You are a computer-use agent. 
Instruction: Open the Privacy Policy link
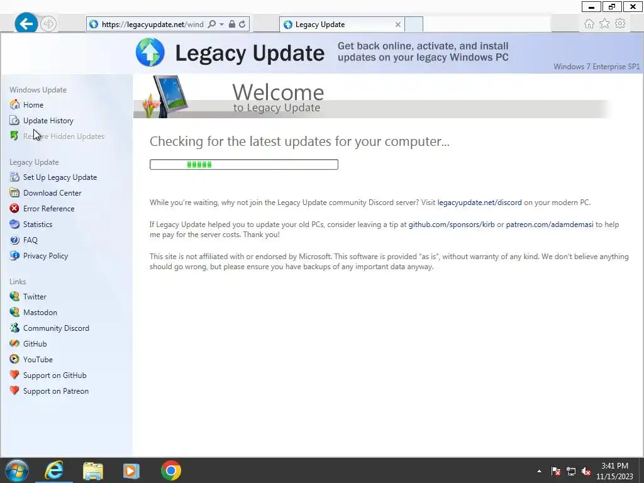[45, 255]
